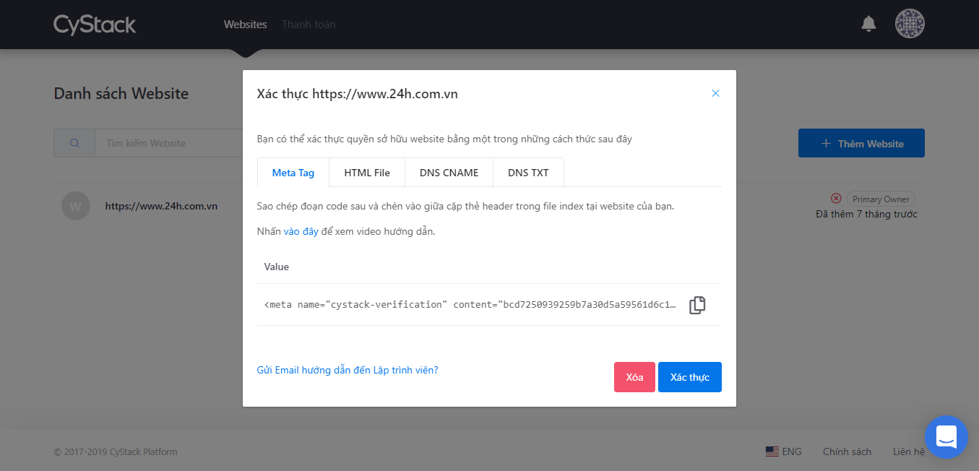
Task: Open the Websites nav item
Action: click(245, 25)
